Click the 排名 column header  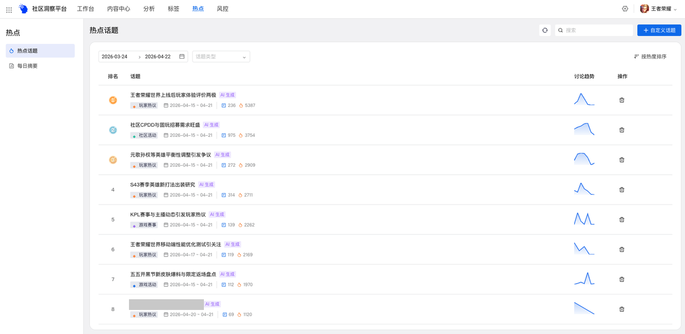(x=113, y=76)
